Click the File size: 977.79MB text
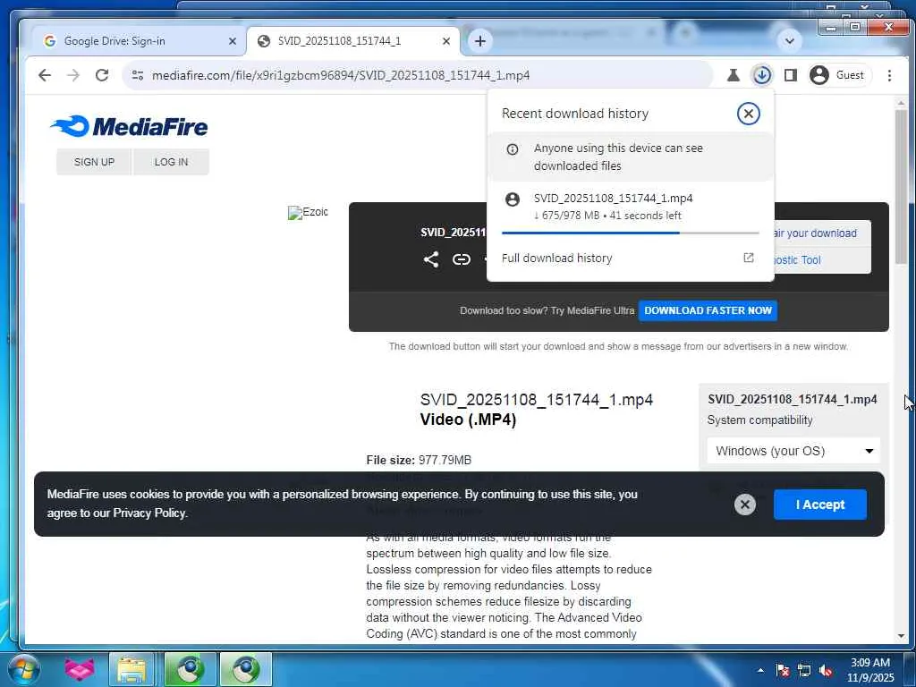916x687 pixels. (x=419, y=460)
